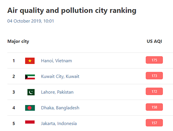Select the 158 AQI badge
This screenshot has height=131, width=173.
coord(154,107)
